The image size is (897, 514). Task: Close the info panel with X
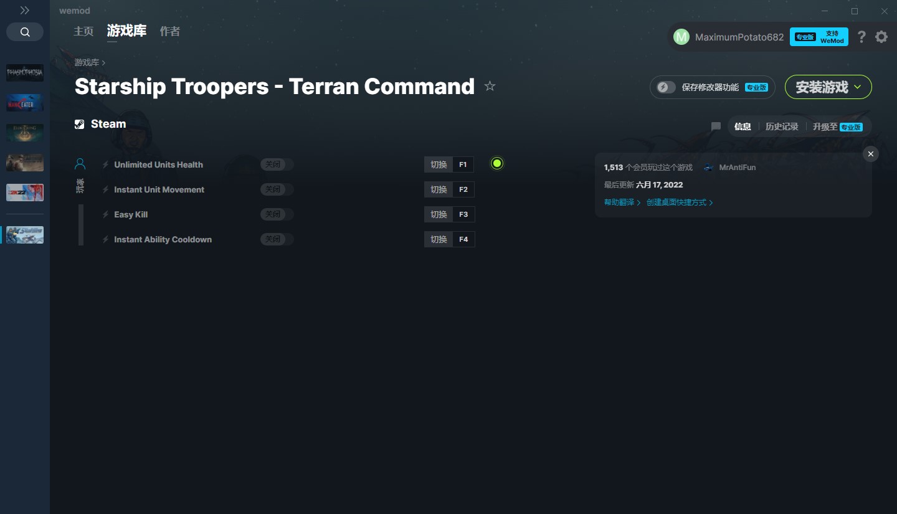click(x=871, y=154)
